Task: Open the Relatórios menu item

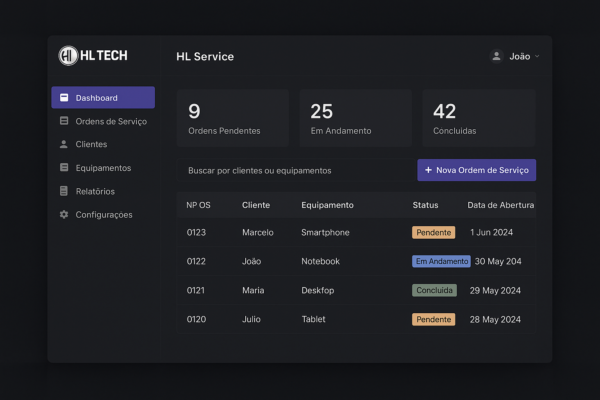Action: pyautogui.click(x=95, y=191)
